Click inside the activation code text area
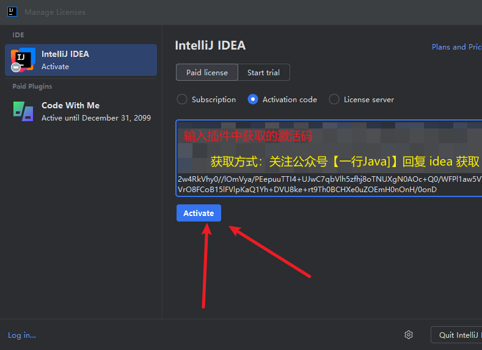 tap(329, 158)
